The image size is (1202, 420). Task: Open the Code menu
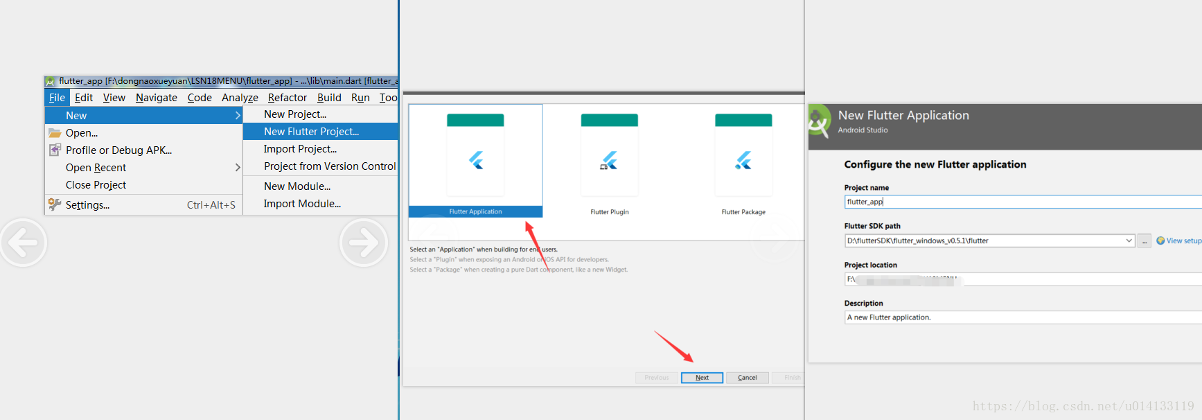click(200, 98)
